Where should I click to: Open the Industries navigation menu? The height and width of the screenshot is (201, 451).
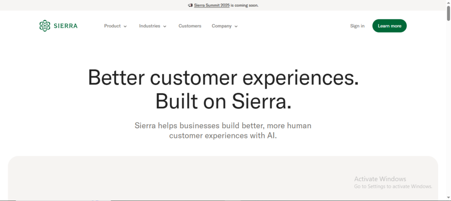tap(150, 26)
